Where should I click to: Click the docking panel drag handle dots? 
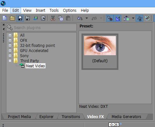(4, 38)
